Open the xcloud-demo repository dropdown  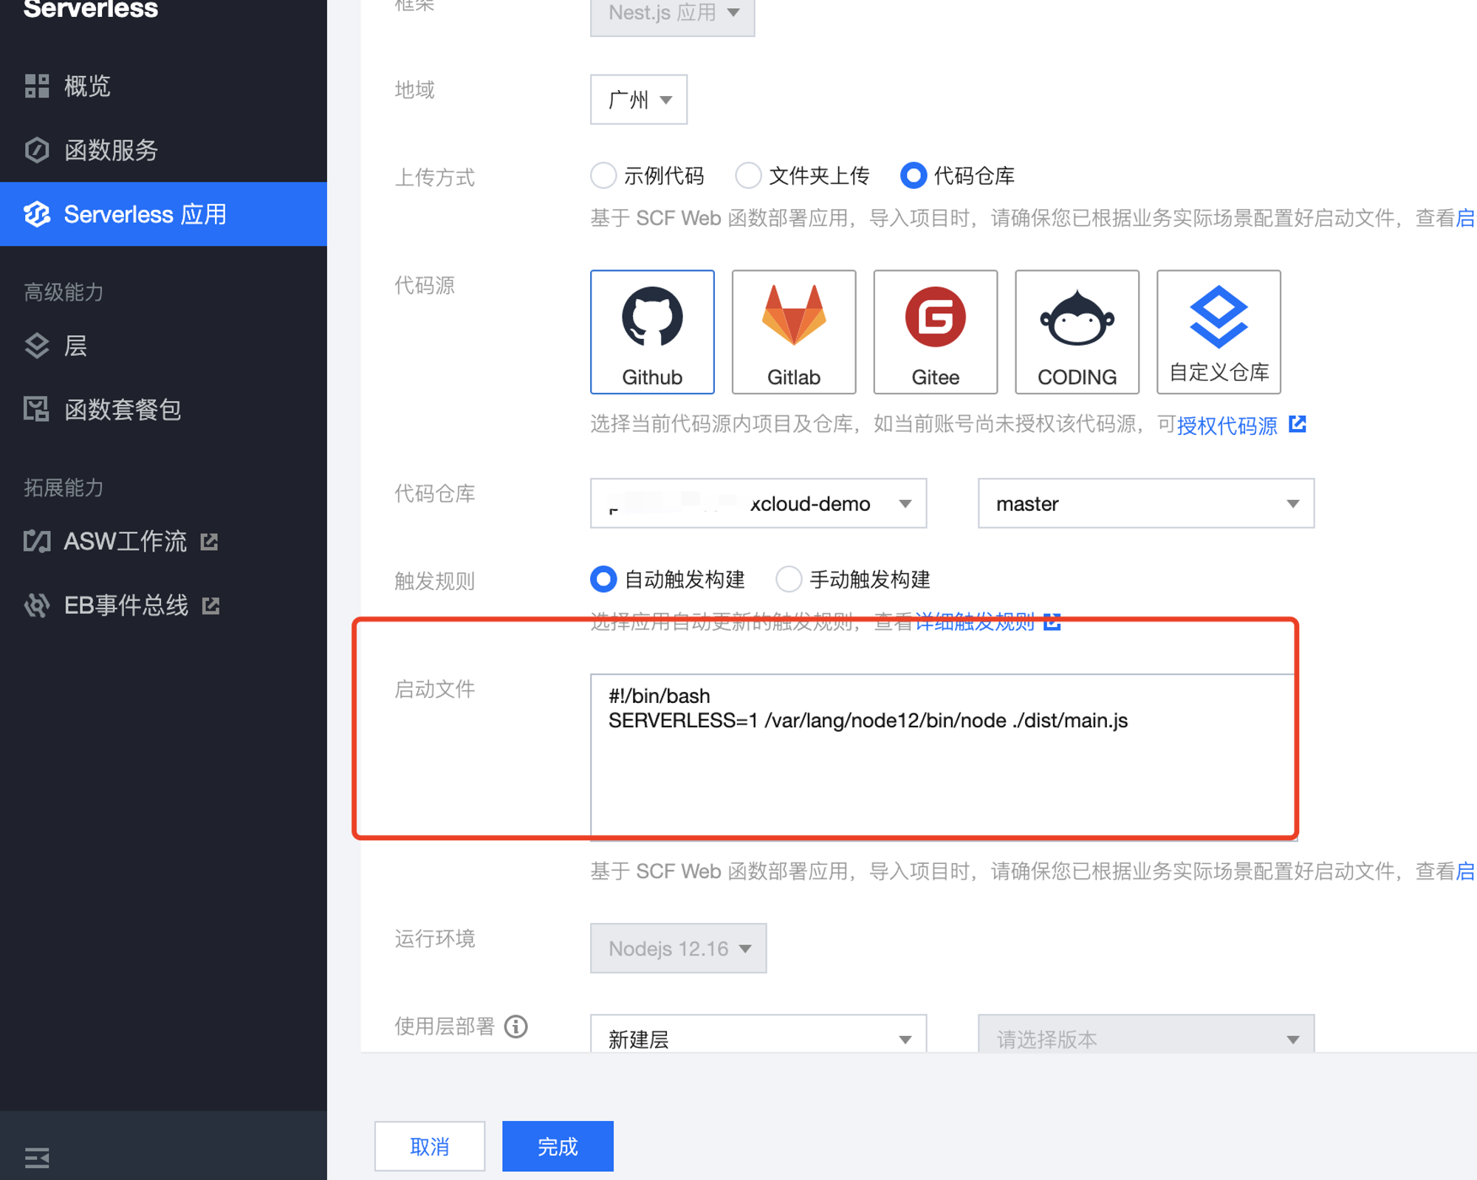758,504
